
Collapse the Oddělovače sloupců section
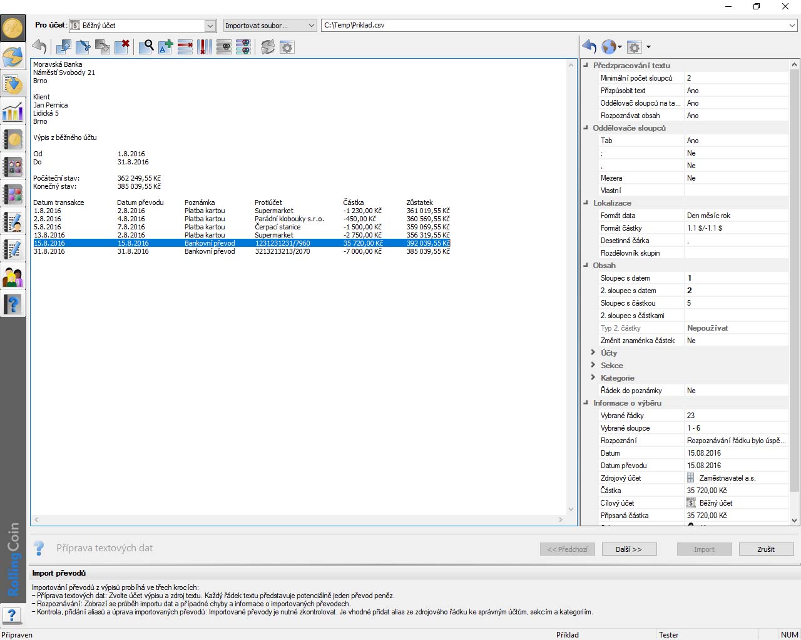click(x=586, y=127)
